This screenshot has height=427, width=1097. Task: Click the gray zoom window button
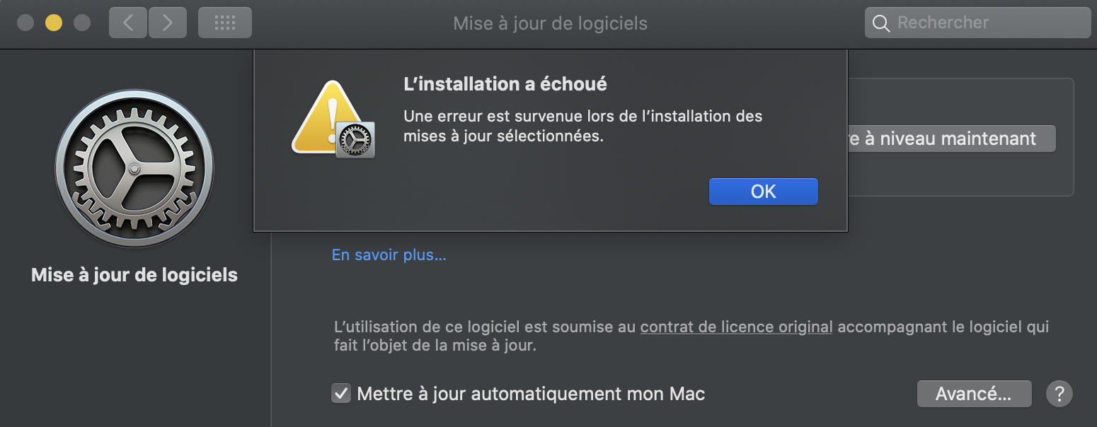82,23
